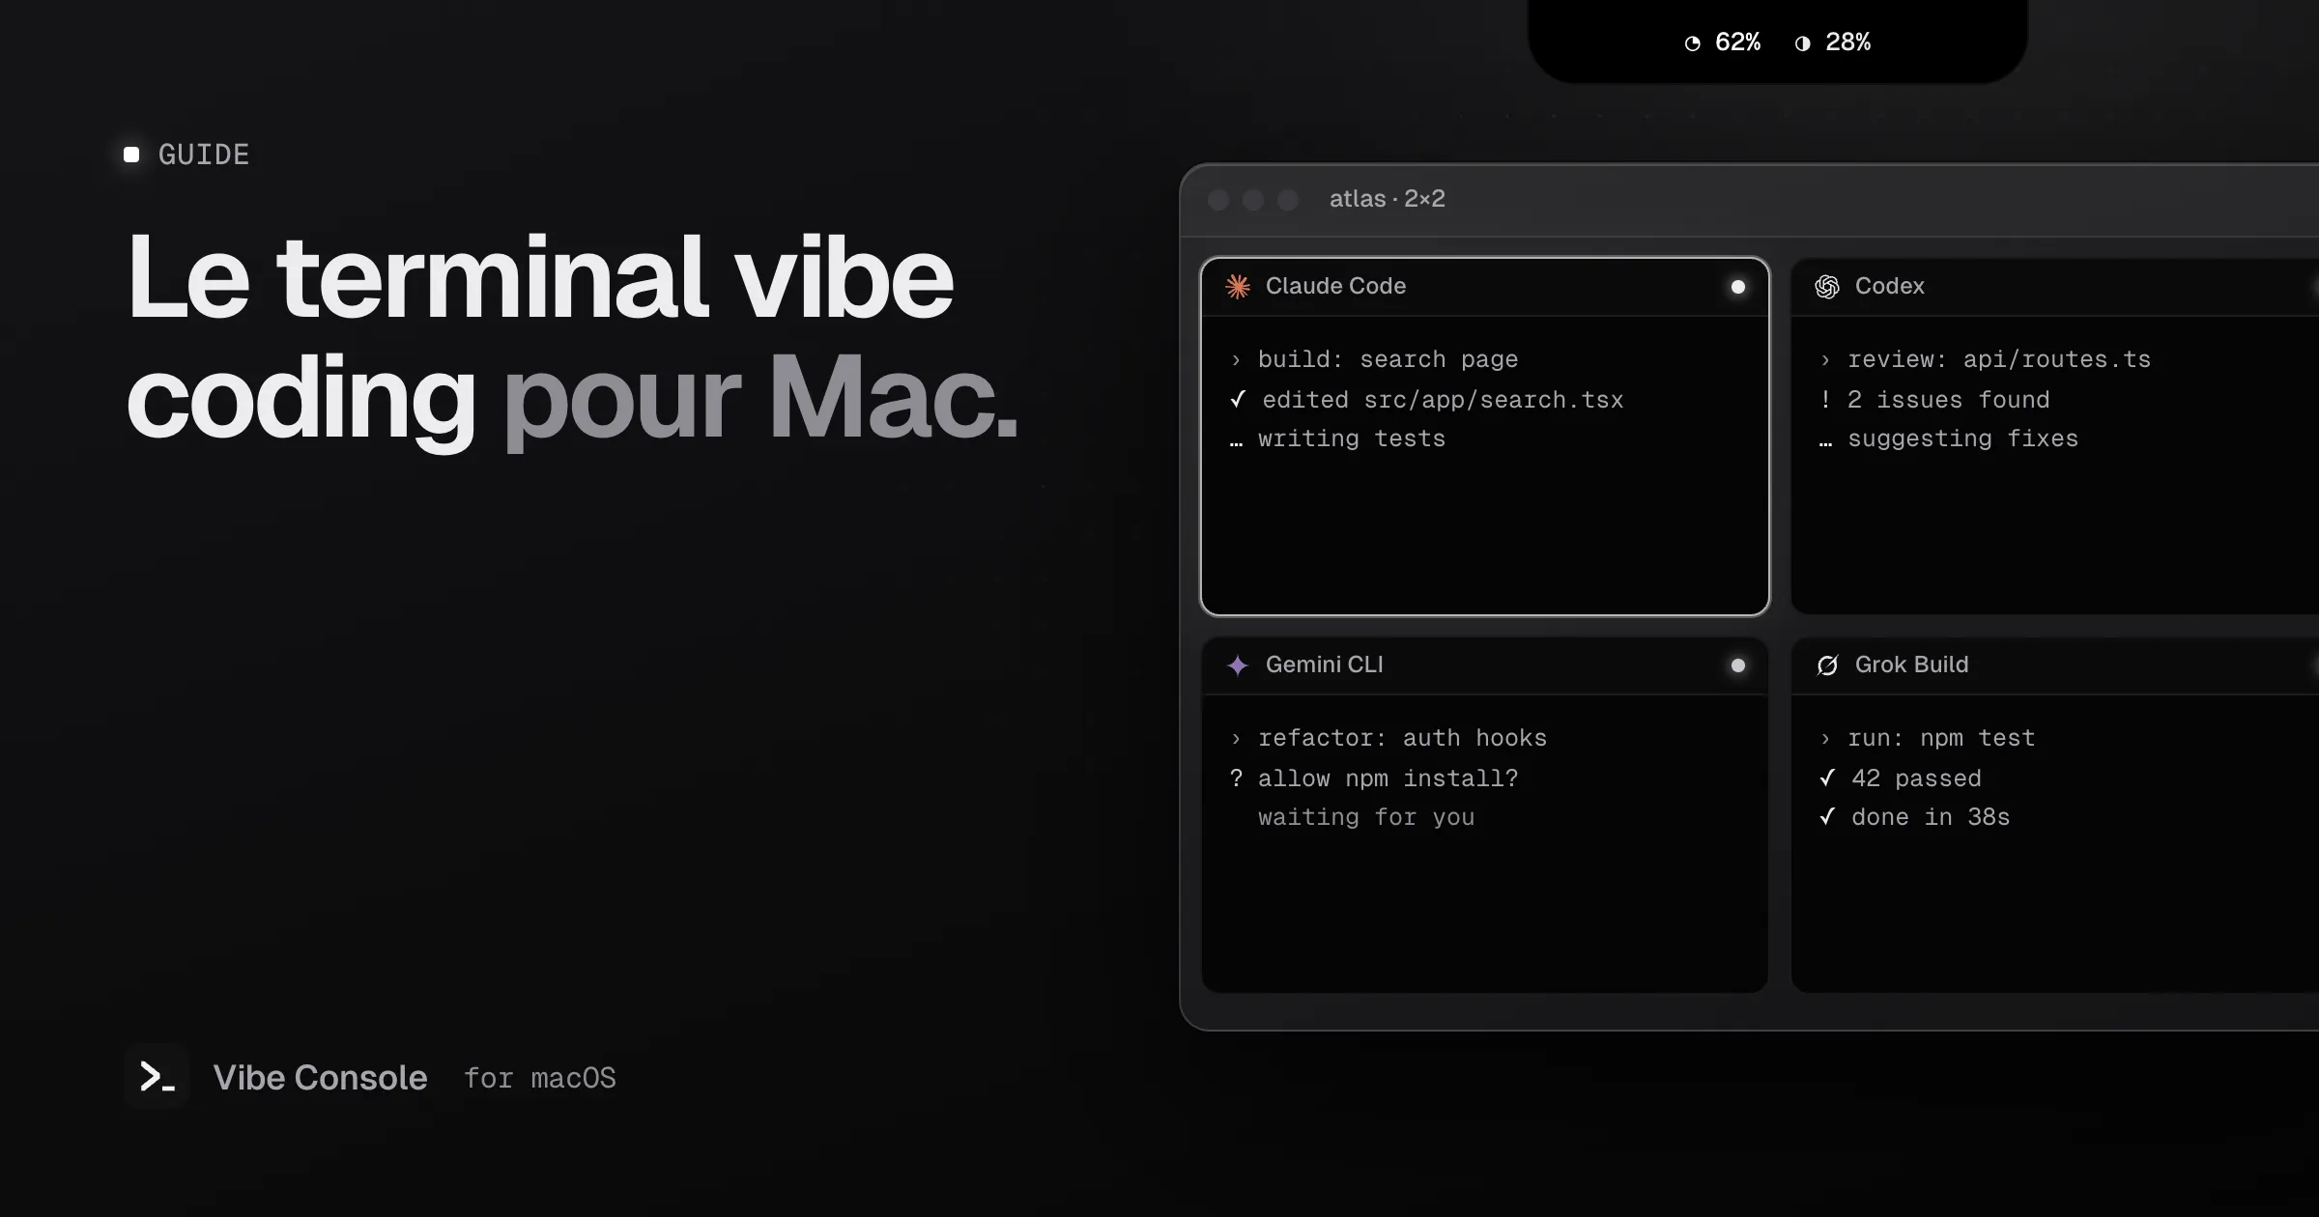Click the exclamation mark before 2 issues found
Image resolution: width=2319 pixels, height=1217 pixels.
[1825, 399]
